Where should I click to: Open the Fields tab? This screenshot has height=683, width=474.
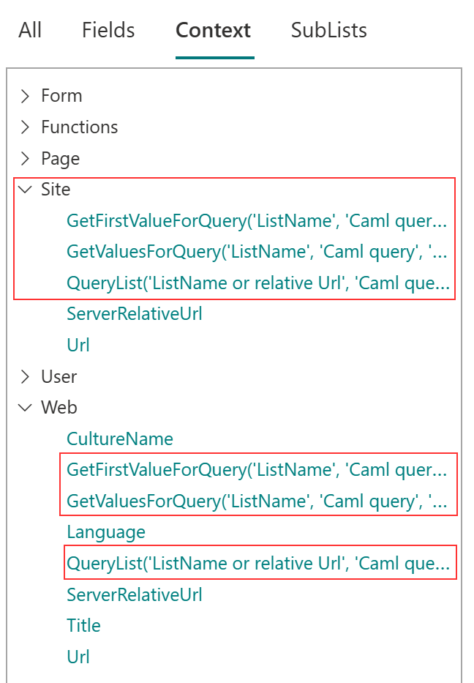108,30
